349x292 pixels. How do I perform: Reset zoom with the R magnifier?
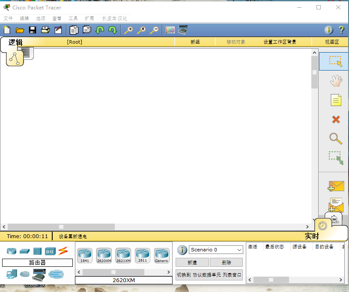pos(141,30)
